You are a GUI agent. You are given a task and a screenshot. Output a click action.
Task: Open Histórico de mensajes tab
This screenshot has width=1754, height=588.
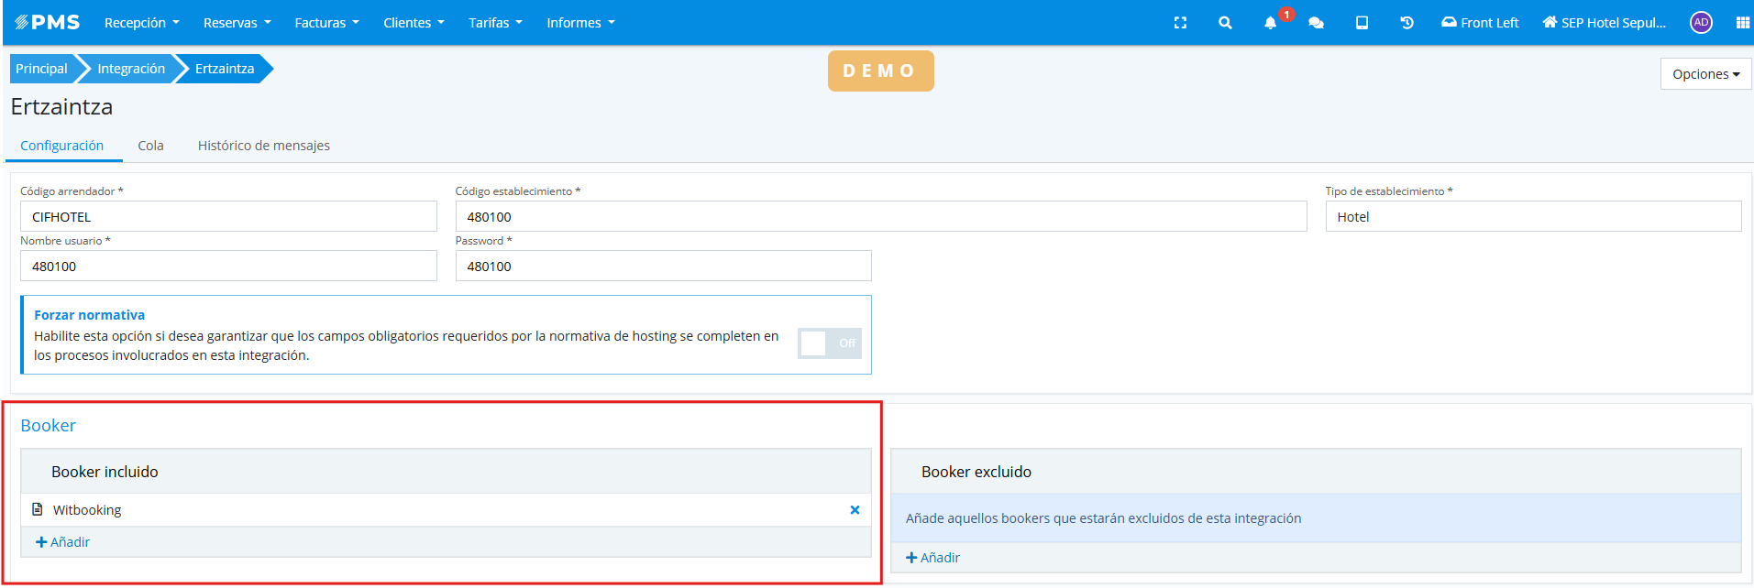pyautogui.click(x=263, y=146)
